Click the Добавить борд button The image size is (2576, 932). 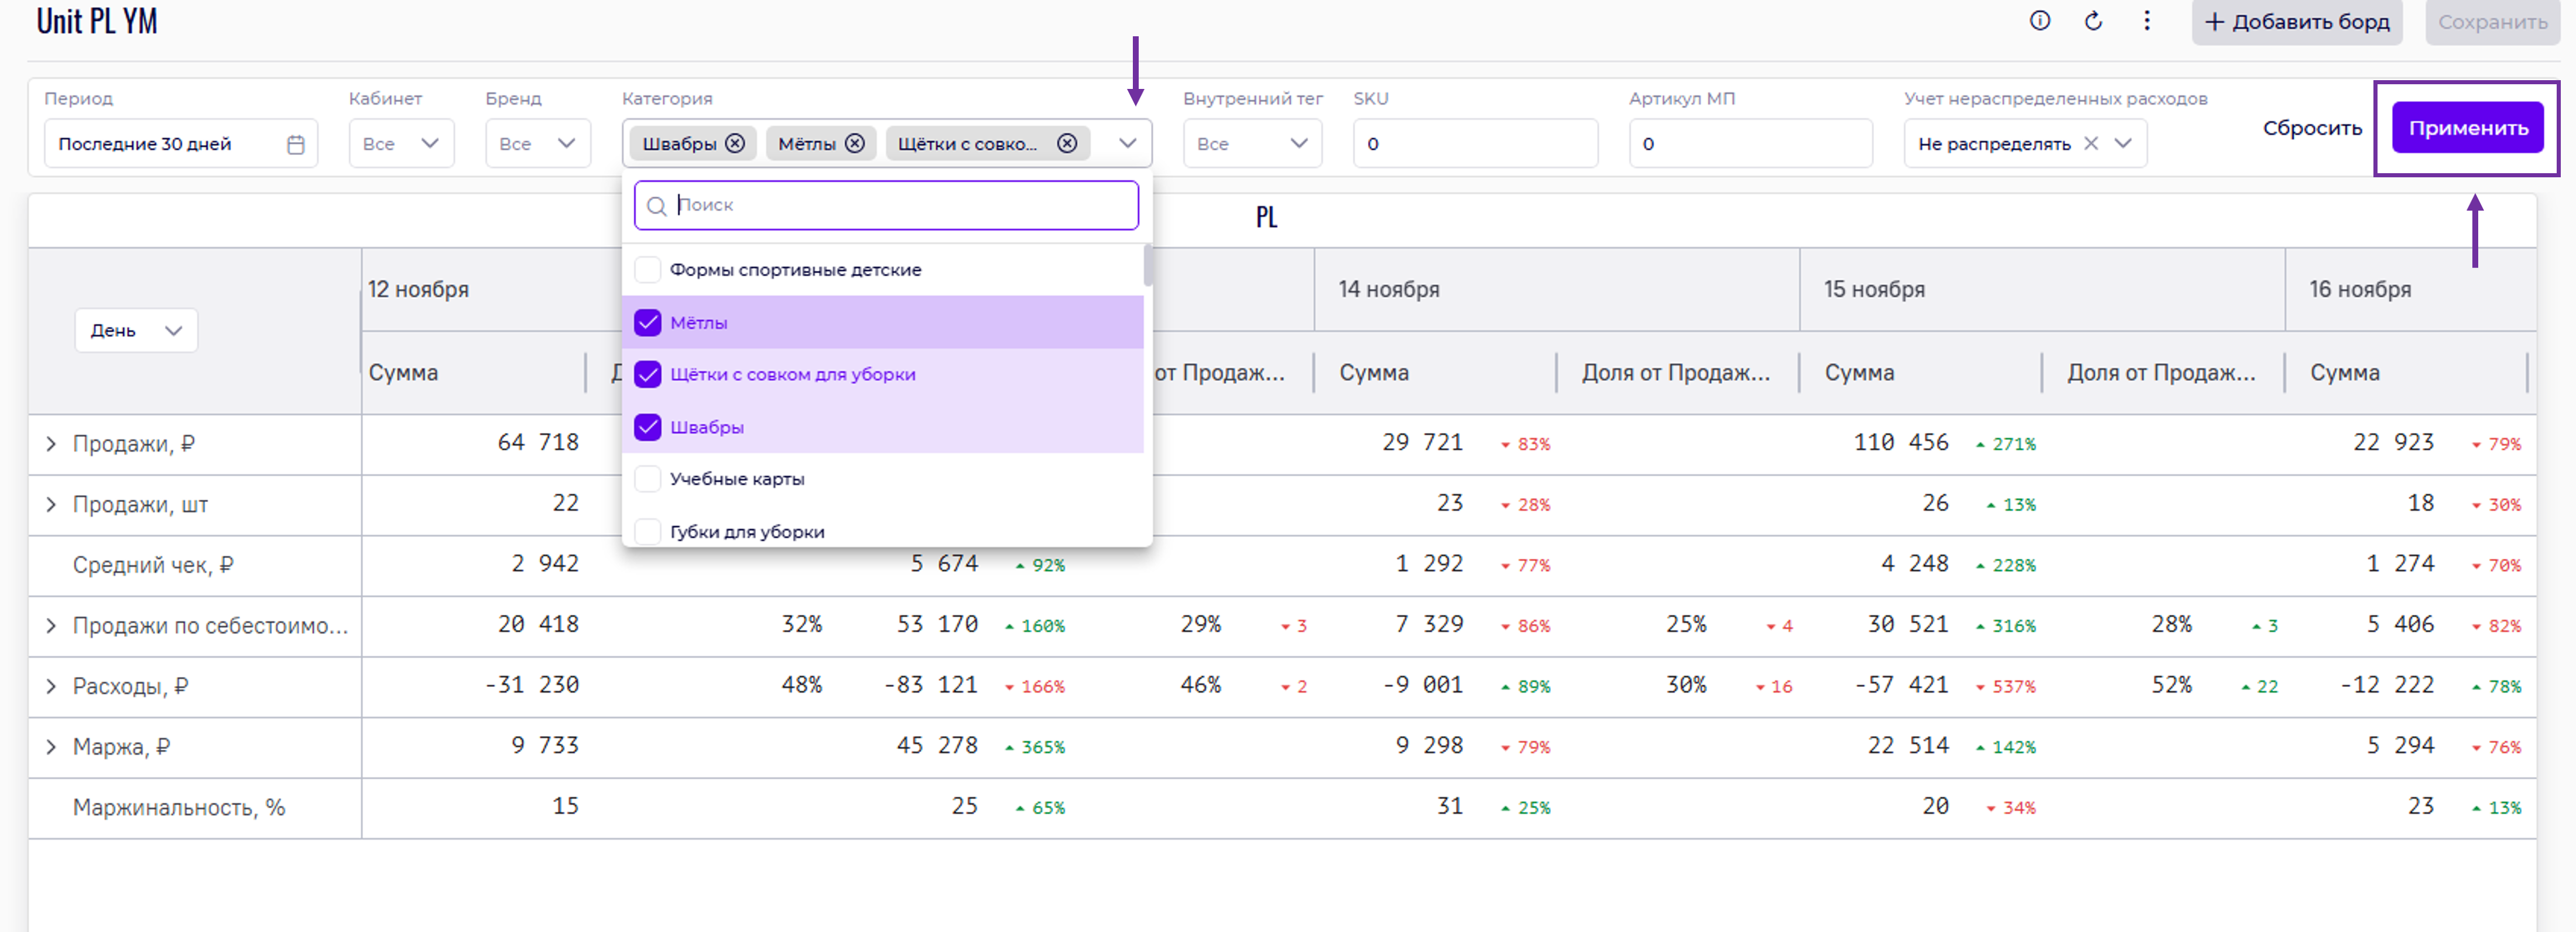[x=2296, y=22]
